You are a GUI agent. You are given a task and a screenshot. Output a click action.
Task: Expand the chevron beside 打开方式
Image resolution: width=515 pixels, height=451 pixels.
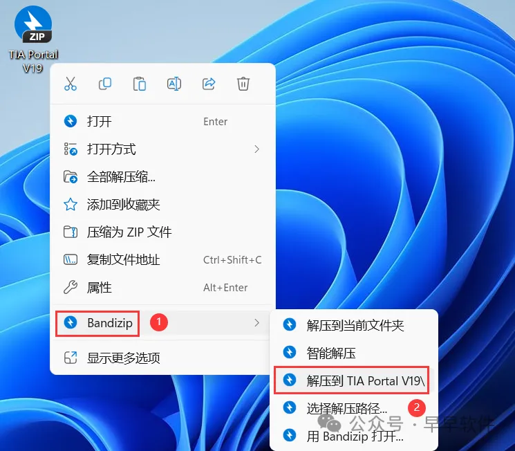coord(257,149)
